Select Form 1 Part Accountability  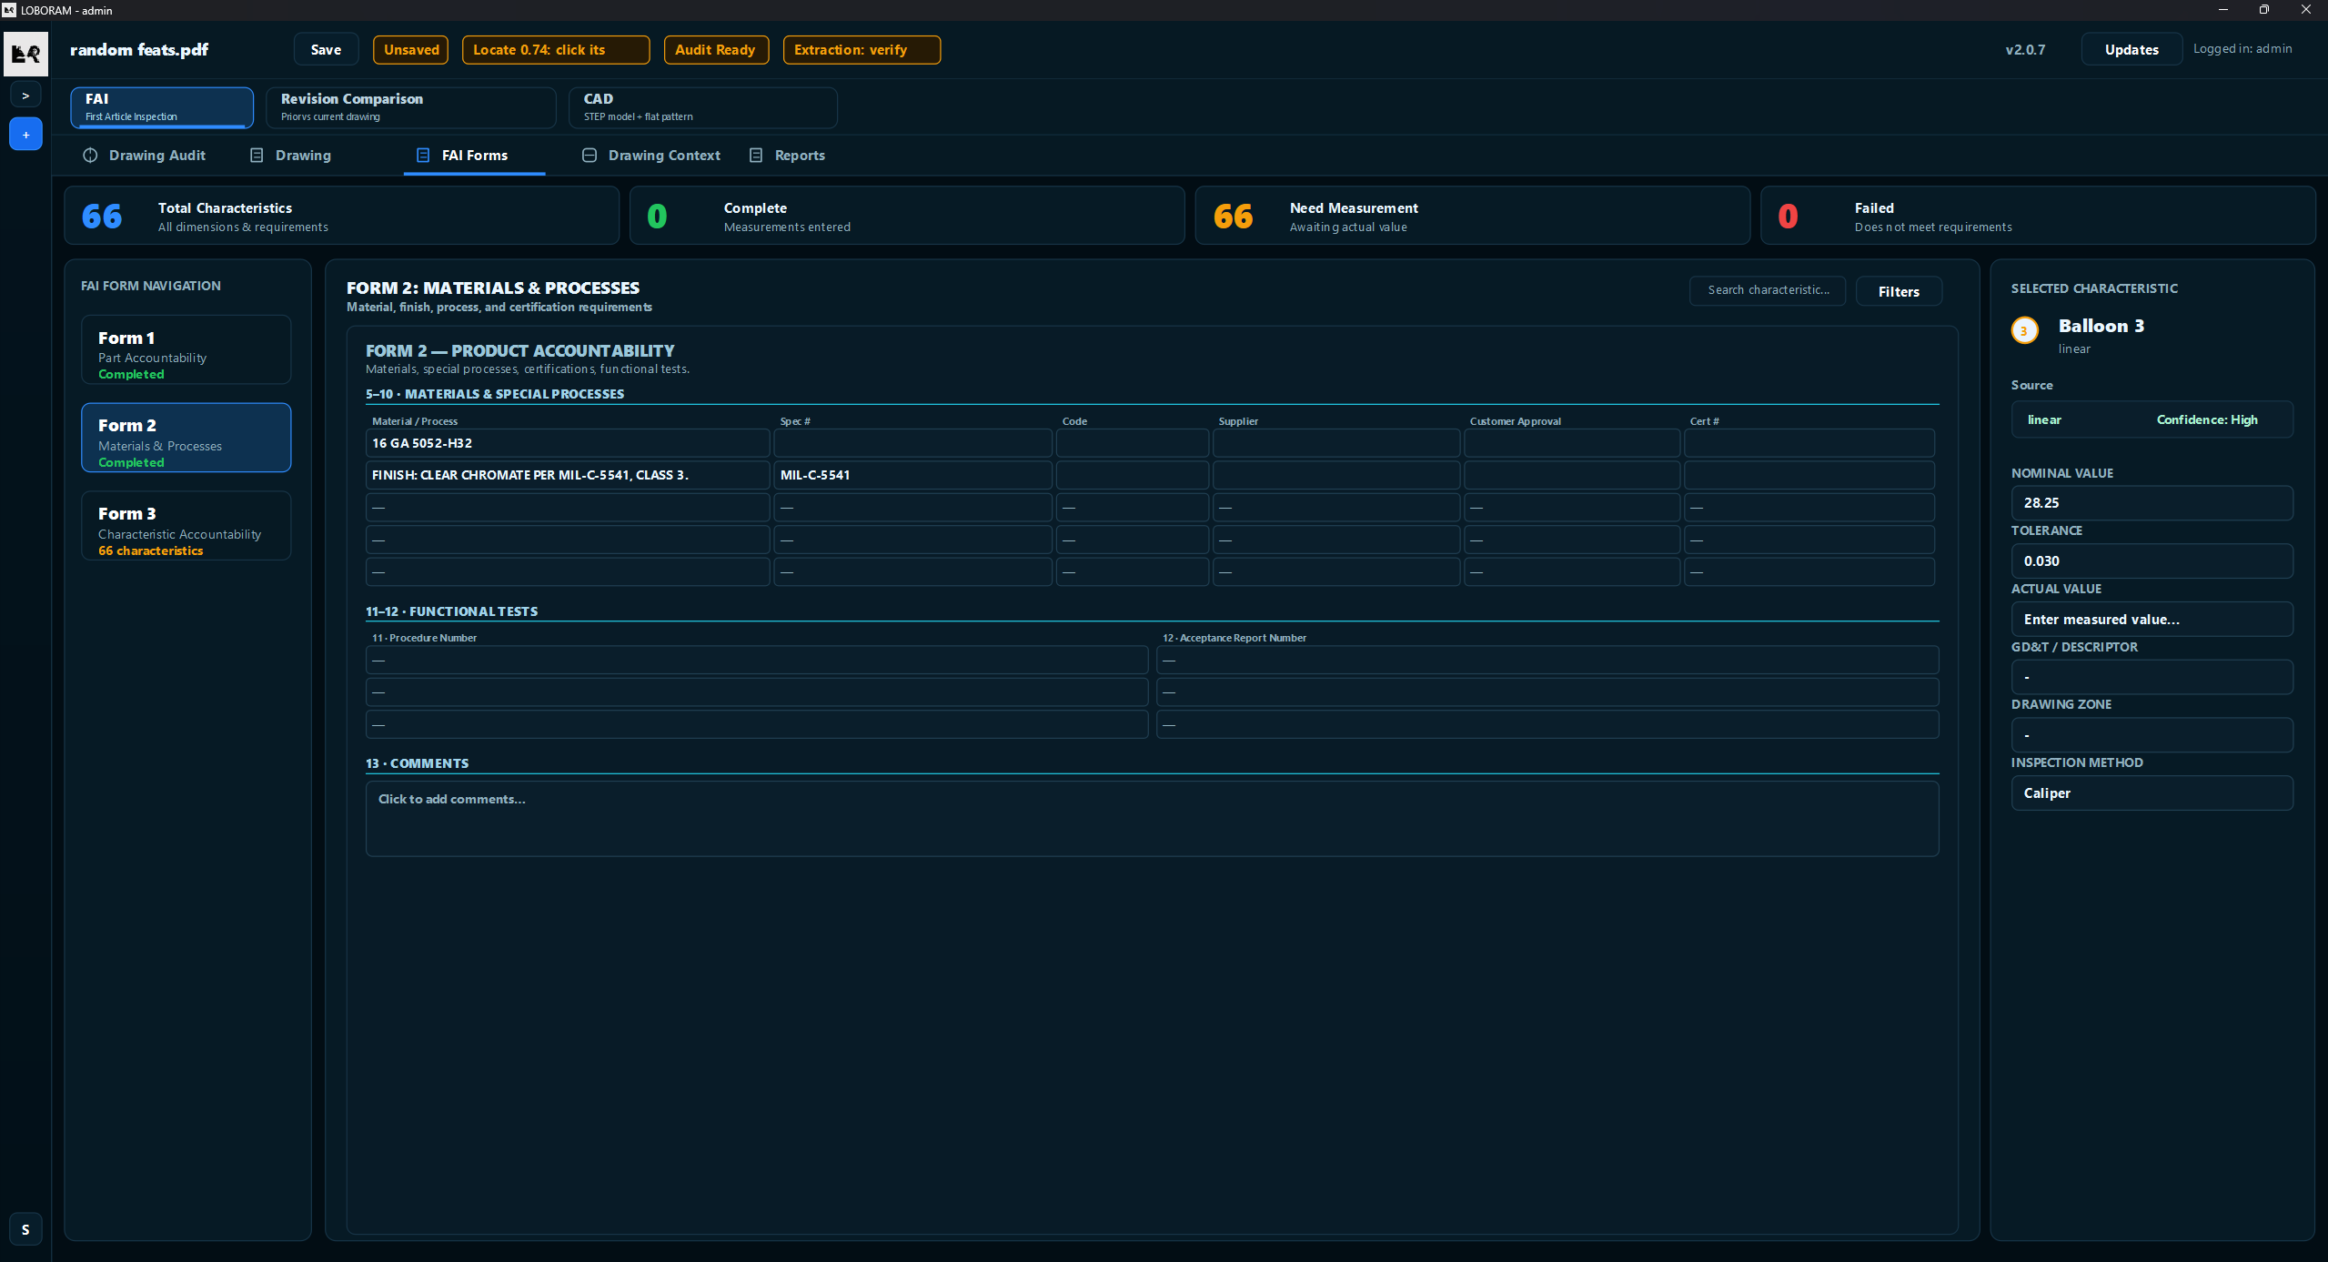[x=186, y=350]
